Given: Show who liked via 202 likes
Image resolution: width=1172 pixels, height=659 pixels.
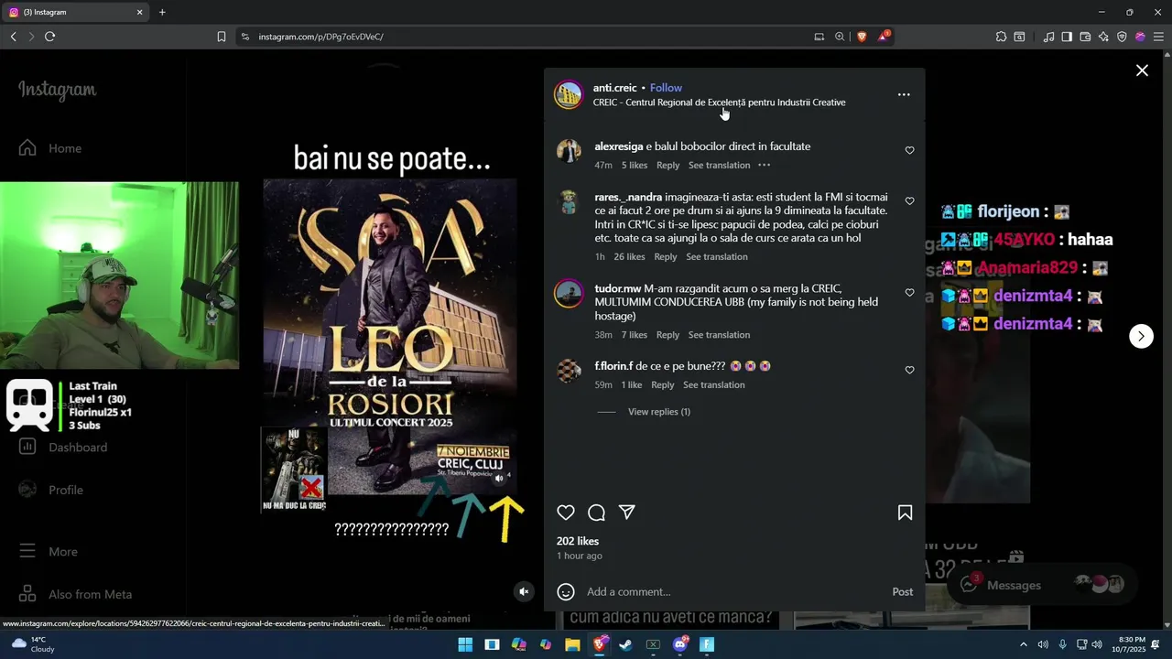Looking at the screenshot, I should 578,541.
